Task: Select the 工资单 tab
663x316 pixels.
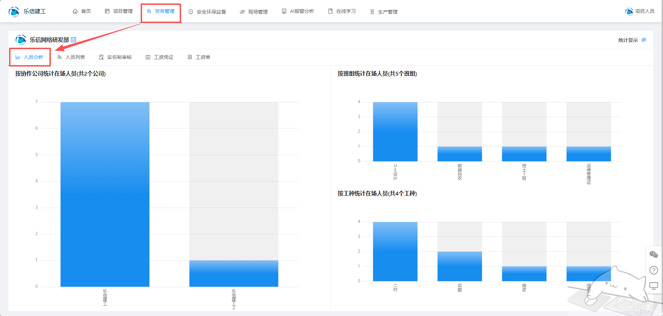Action: pos(199,57)
